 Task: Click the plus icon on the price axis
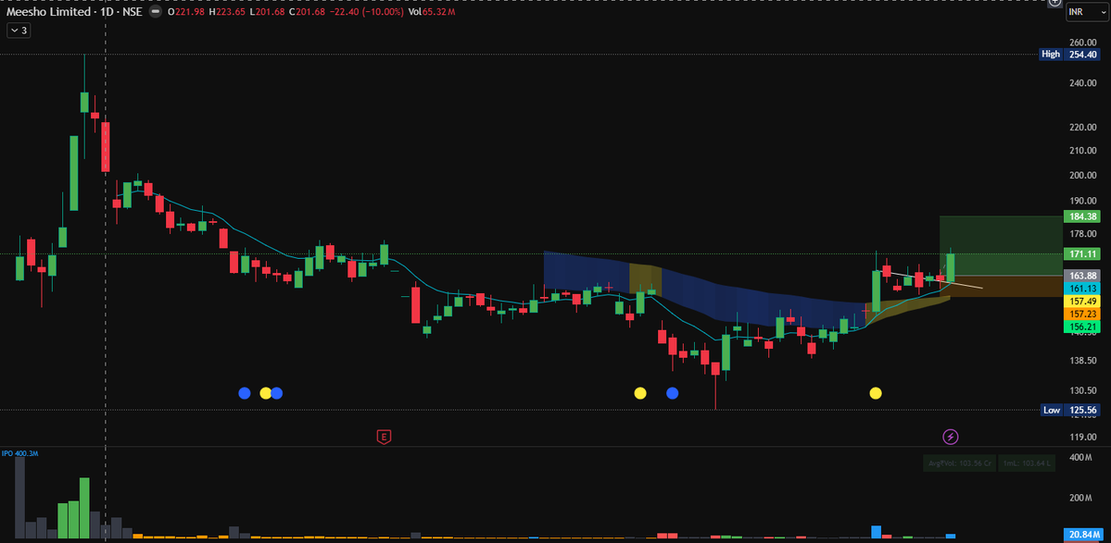[x=1056, y=5]
